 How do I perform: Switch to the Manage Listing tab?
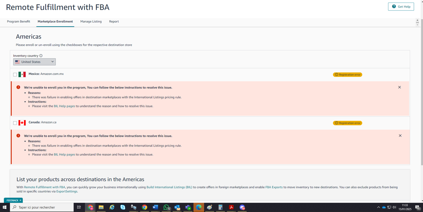click(91, 22)
